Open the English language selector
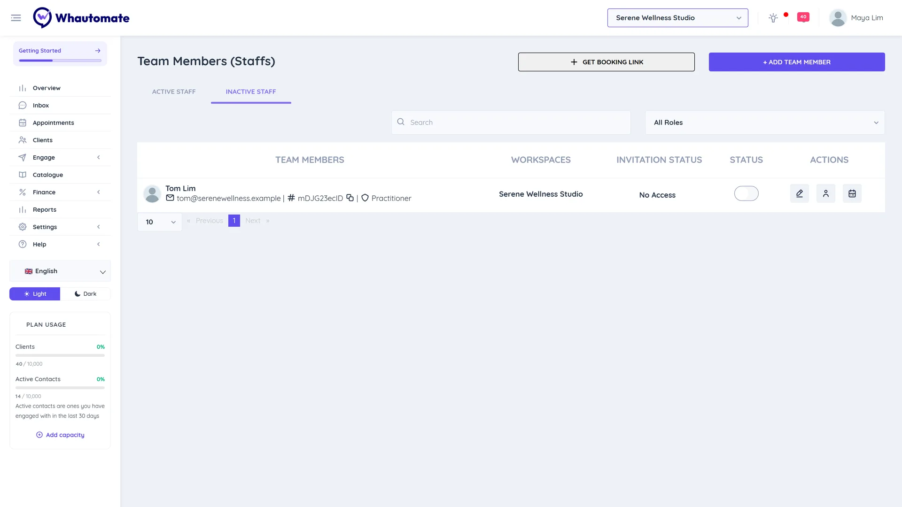 pyautogui.click(x=60, y=271)
